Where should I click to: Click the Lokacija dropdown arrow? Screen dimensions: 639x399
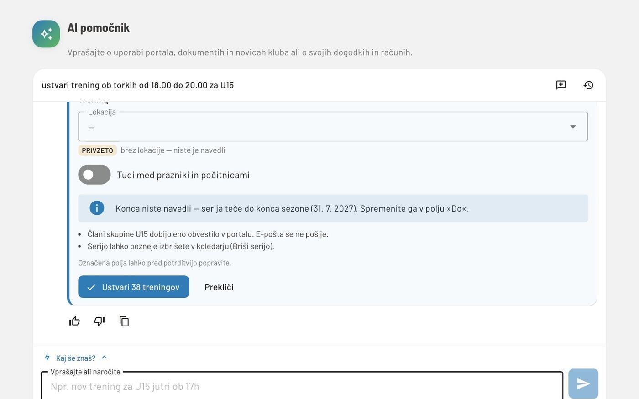(573, 127)
